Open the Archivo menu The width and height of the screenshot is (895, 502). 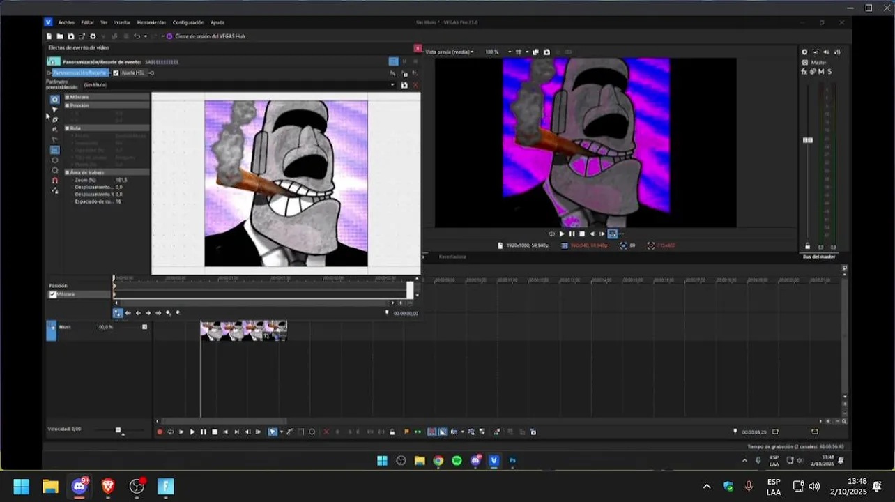[x=66, y=22]
